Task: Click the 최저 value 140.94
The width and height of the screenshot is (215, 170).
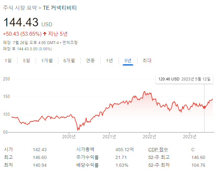Action: [x=40, y=165]
